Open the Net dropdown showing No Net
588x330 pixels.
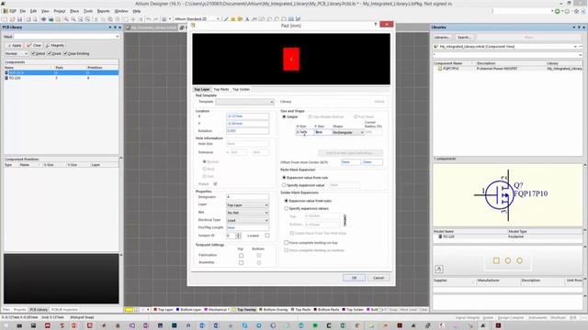pos(247,213)
